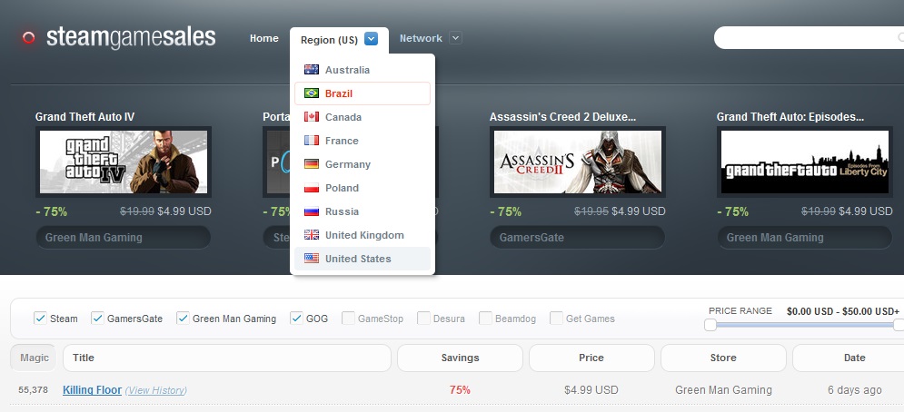Enable the Beamdog store checkbox
This screenshot has height=412, width=904.
coord(485,319)
